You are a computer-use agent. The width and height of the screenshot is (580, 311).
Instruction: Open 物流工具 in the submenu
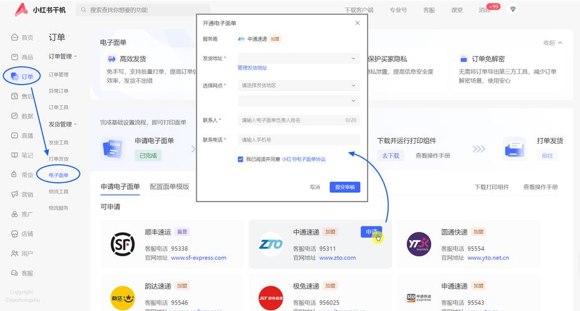tap(59, 192)
